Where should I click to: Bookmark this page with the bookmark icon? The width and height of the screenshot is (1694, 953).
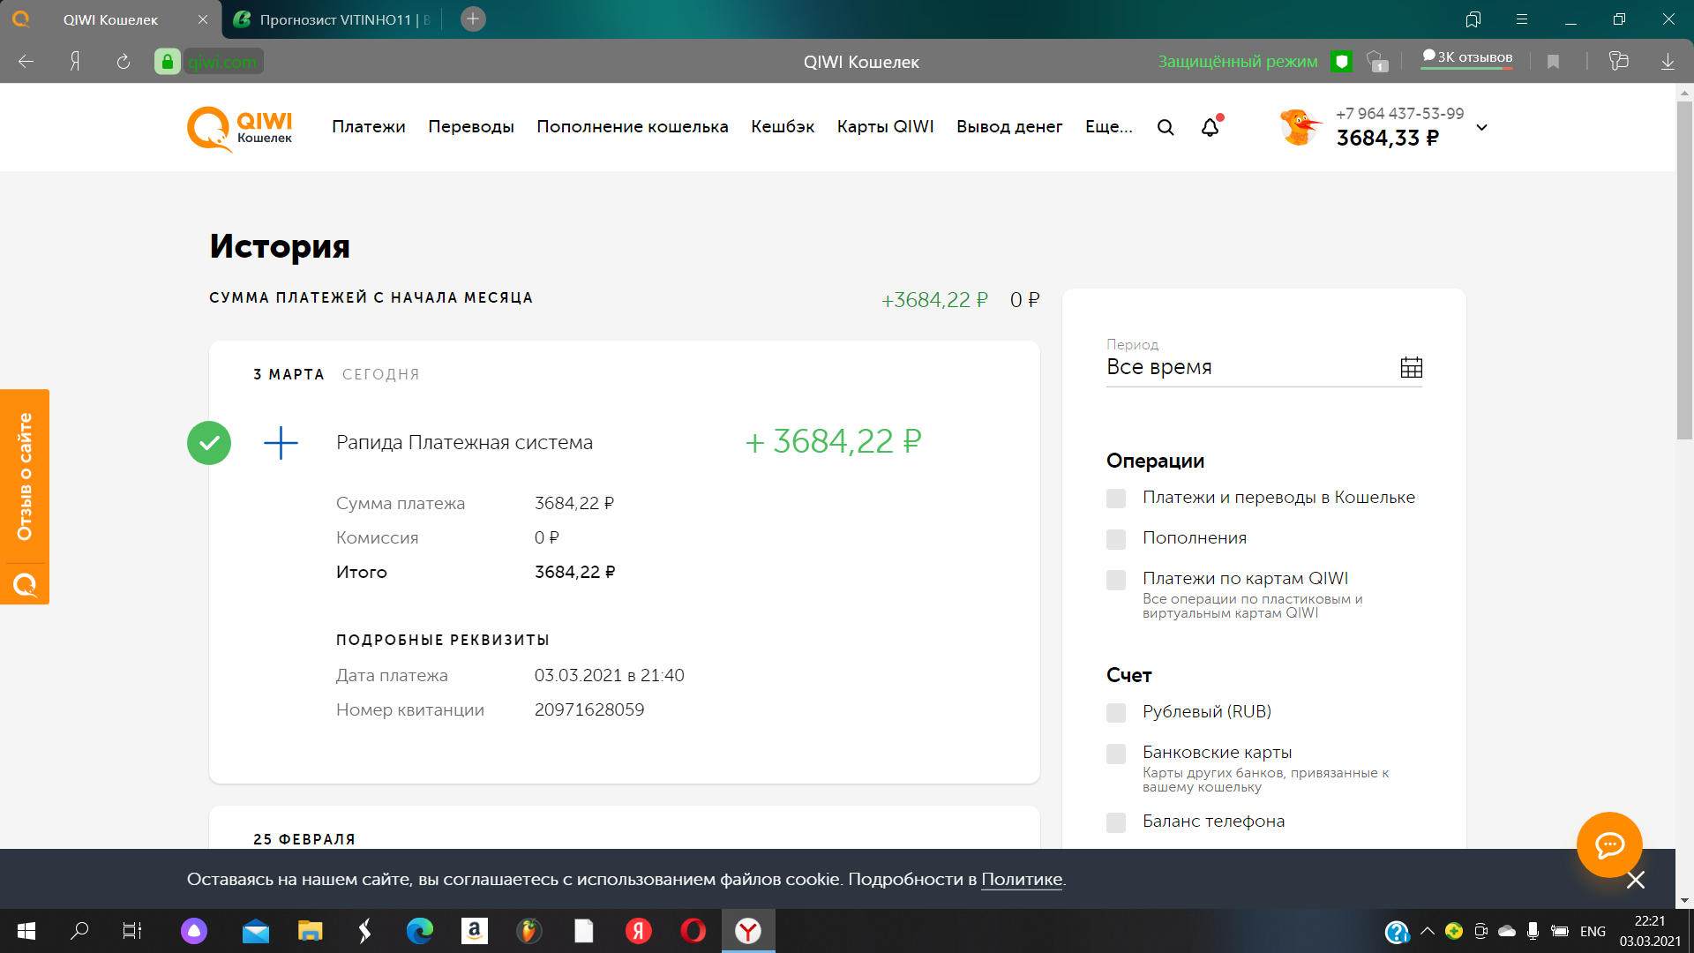1554,62
